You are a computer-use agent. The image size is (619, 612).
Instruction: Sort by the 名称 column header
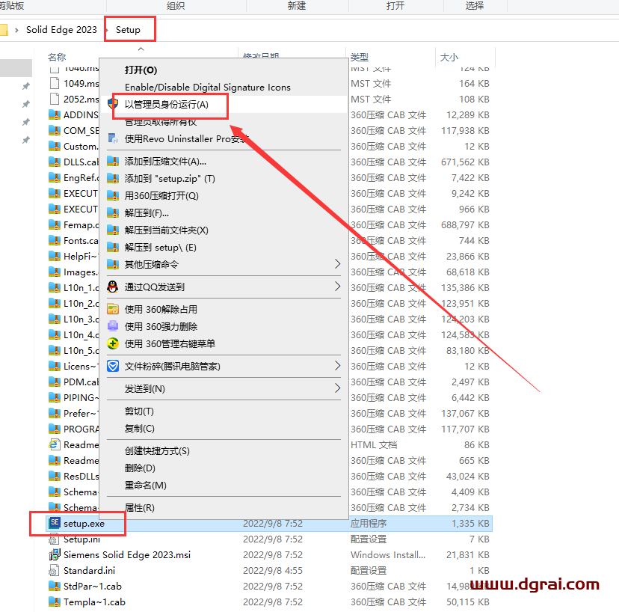tap(57, 58)
